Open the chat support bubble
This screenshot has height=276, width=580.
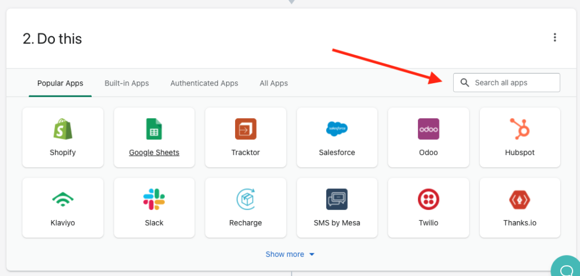pyautogui.click(x=566, y=266)
